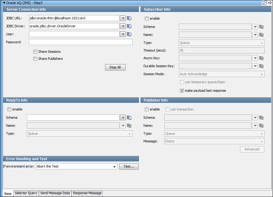Click the Test button in Error Handling

click(129, 166)
